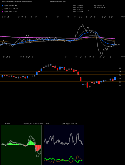Select the 'DOW MT: 71.35' legend text
Screen dimensions: 125x165
coord(10,9)
